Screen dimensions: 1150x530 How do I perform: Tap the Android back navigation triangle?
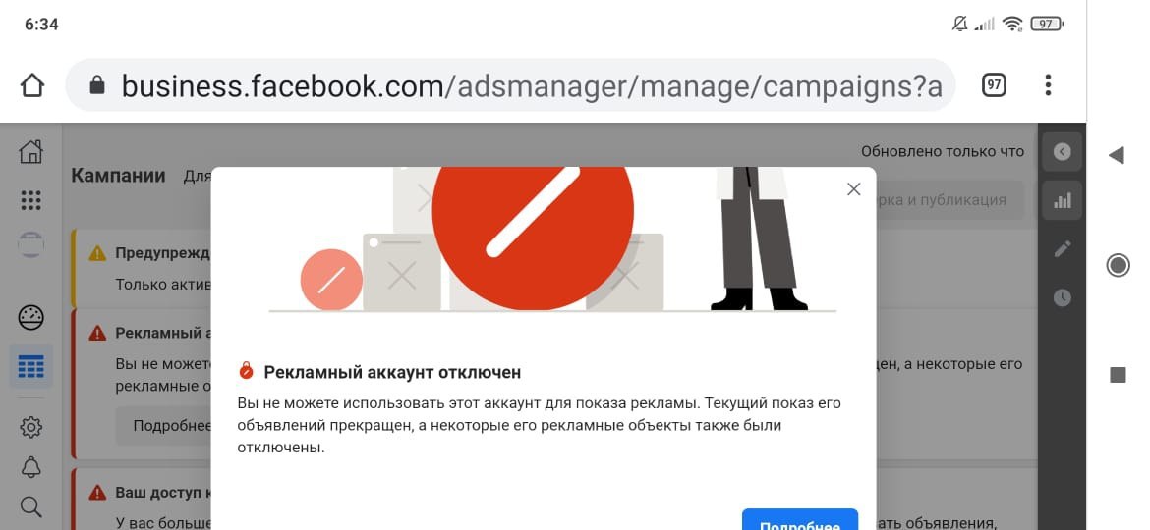point(1117,155)
